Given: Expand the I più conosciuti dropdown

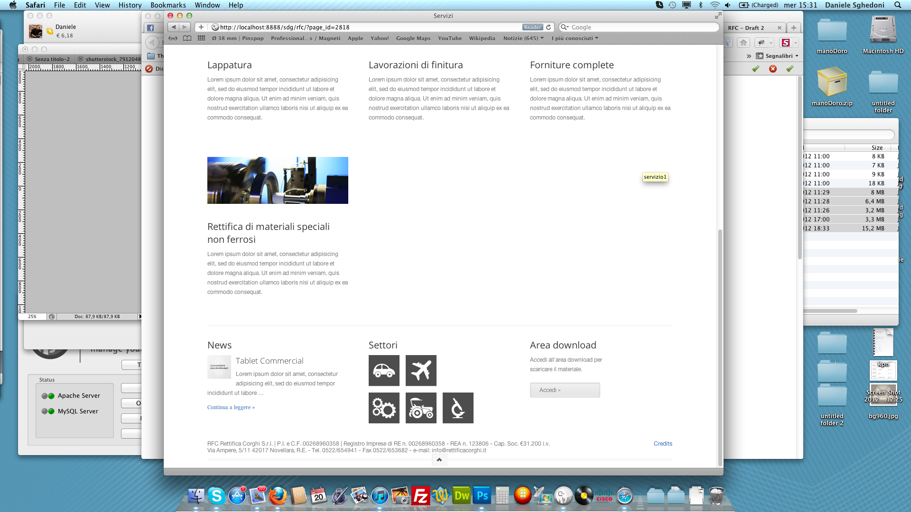Looking at the screenshot, I should pos(575,38).
